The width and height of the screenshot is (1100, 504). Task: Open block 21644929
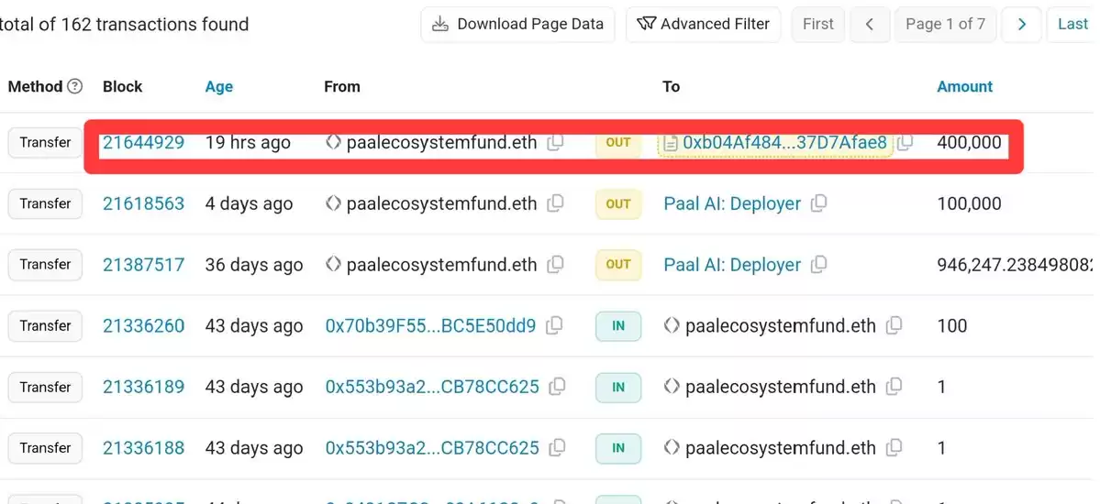click(x=144, y=143)
